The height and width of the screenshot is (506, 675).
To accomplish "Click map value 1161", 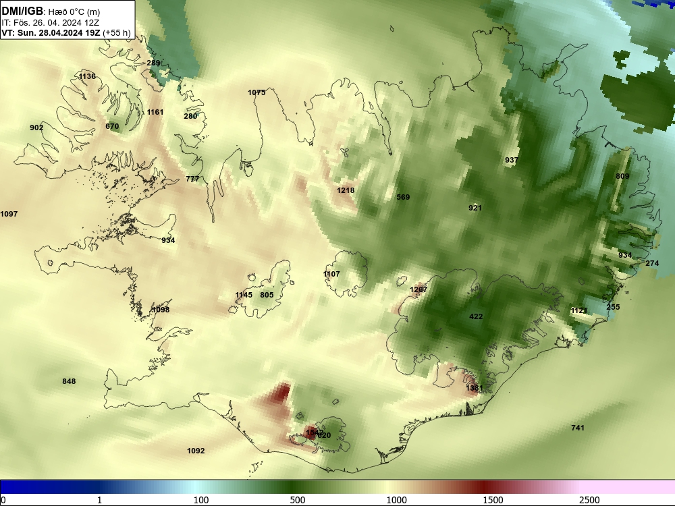I will (x=155, y=112).
